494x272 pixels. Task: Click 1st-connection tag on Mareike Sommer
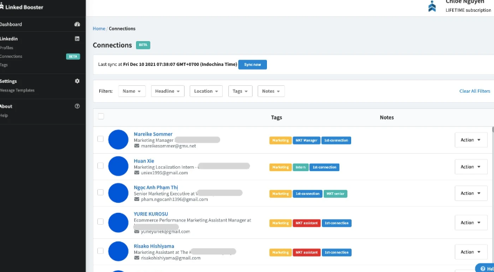[336, 140]
